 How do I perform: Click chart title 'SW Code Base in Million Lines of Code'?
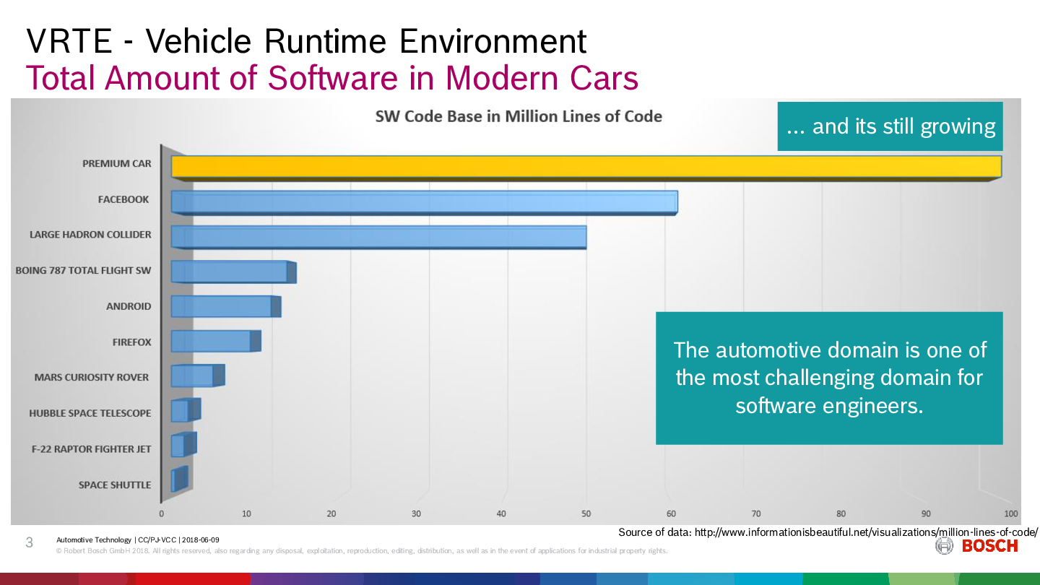[x=519, y=116]
